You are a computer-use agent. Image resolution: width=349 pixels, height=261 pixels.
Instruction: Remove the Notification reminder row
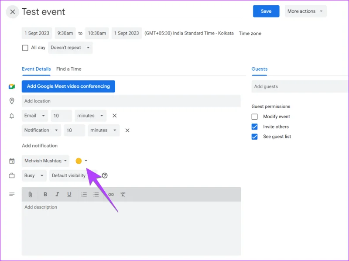tap(127, 130)
